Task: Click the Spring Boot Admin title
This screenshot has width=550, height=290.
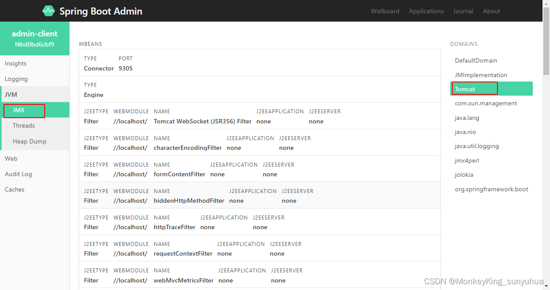Action: [101, 11]
